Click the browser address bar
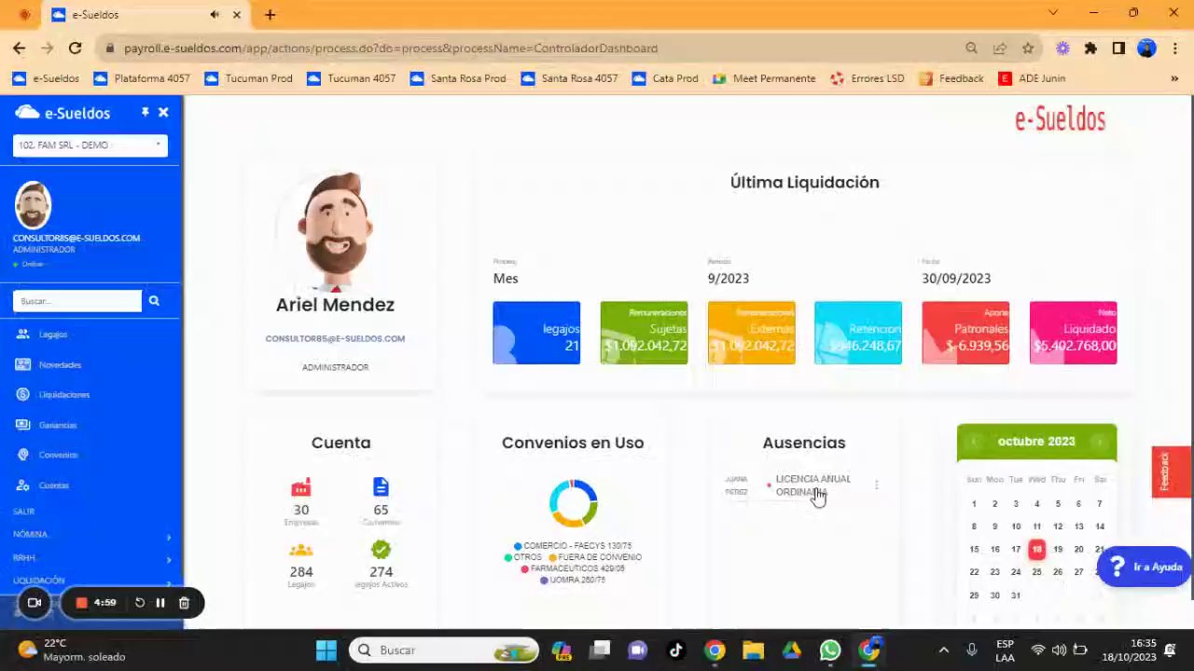The image size is (1194, 671). (532, 48)
